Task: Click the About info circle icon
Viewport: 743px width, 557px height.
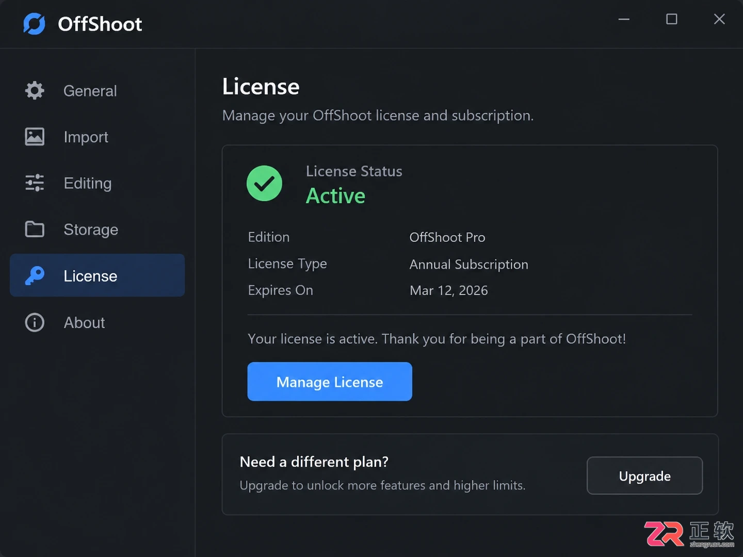Action: (35, 322)
